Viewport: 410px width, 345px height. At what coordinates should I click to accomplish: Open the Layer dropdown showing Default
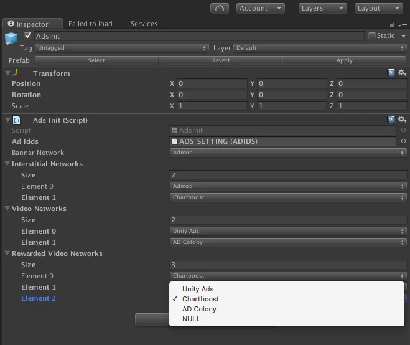320,48
